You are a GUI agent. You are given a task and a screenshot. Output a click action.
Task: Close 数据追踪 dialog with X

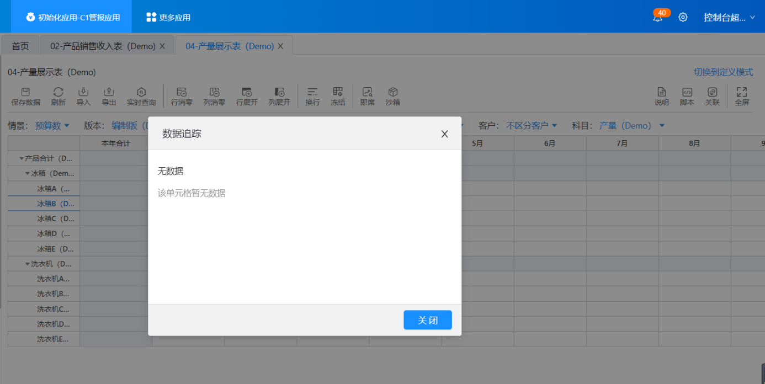(x=444, y=134)
